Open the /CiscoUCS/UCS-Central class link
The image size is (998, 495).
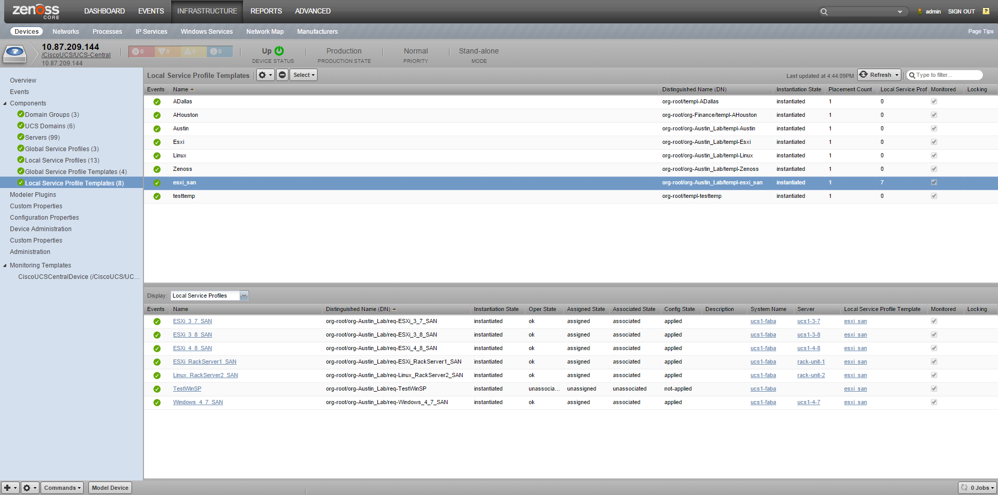(76, 55)
